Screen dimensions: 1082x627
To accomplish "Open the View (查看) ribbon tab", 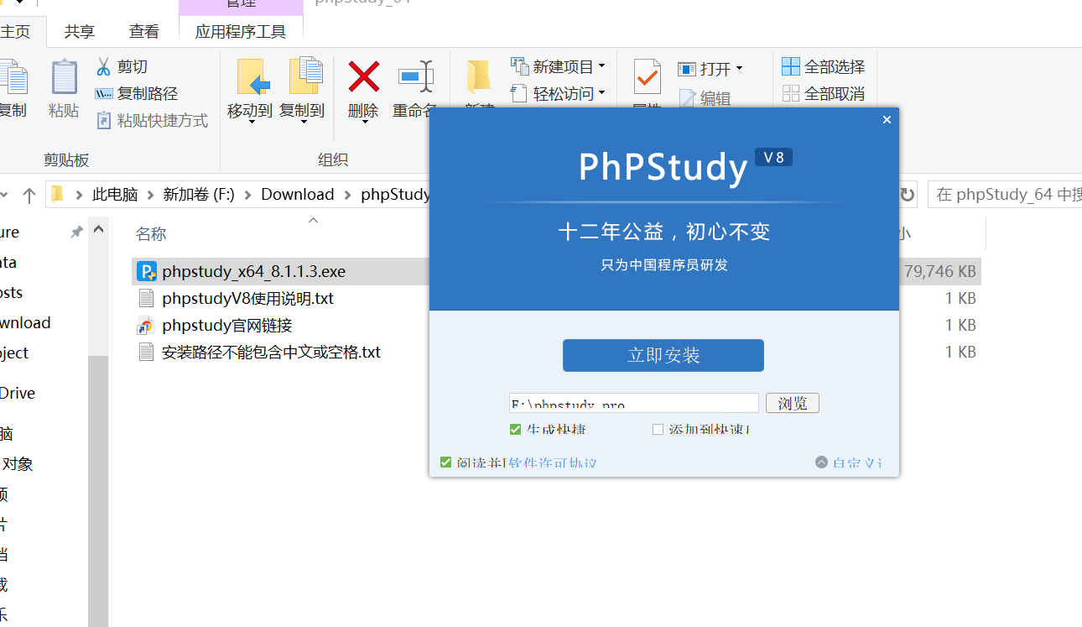I will coord(143,32).
